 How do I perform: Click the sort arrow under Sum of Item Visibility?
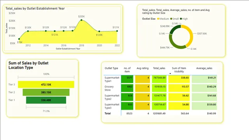(170, 73)
